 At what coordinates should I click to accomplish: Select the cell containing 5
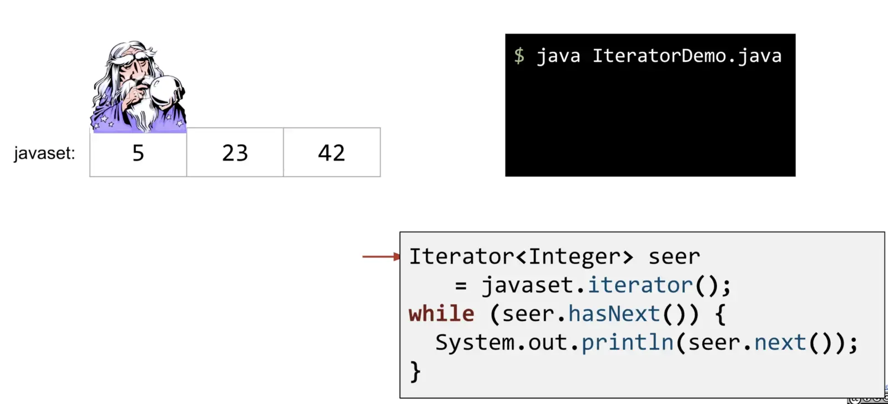(138, 153)
